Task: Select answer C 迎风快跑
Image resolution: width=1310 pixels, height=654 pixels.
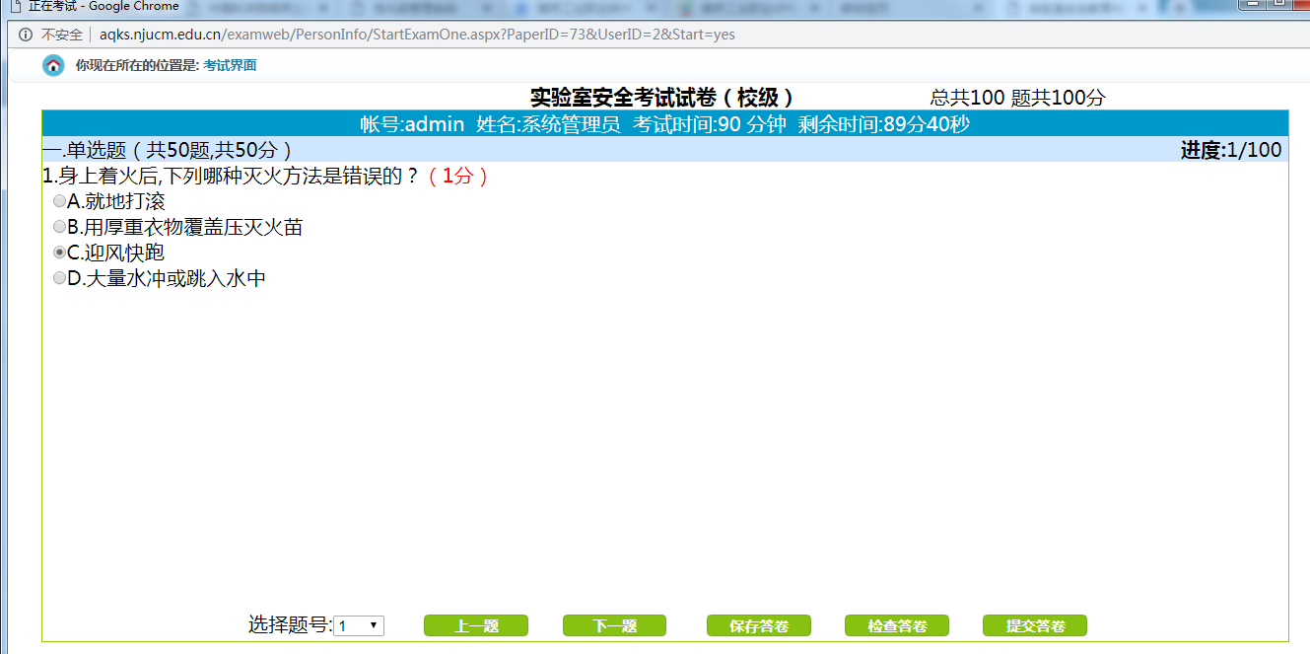Action: (59, 252)
